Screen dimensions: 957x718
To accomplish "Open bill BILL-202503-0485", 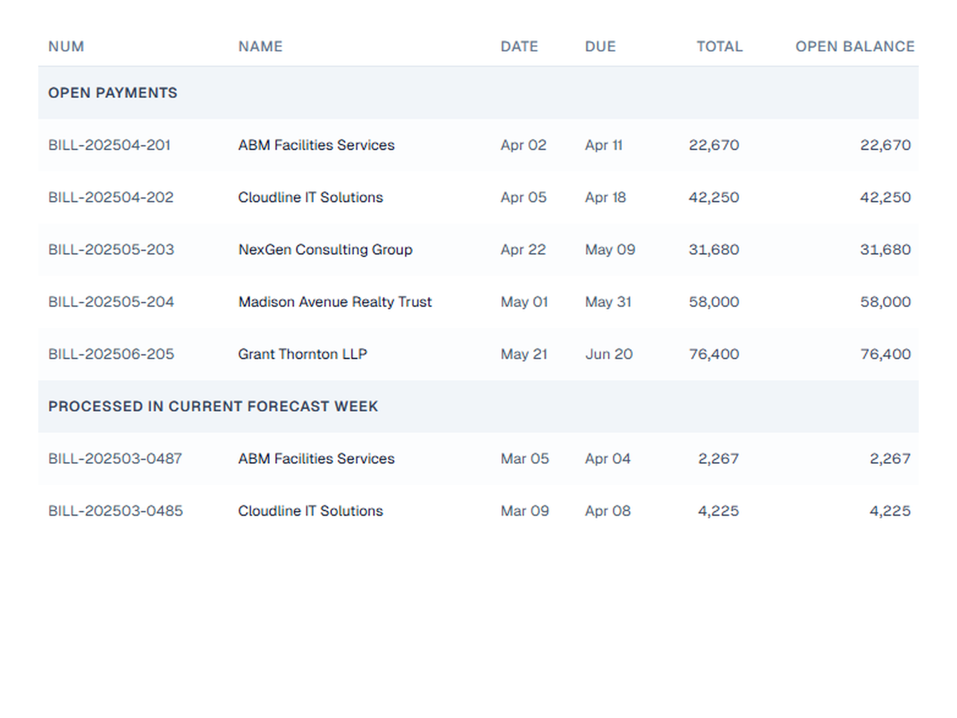I will tap(115, 511).
